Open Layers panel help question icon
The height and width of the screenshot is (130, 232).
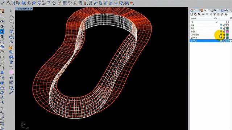click(x=226, y=14)
